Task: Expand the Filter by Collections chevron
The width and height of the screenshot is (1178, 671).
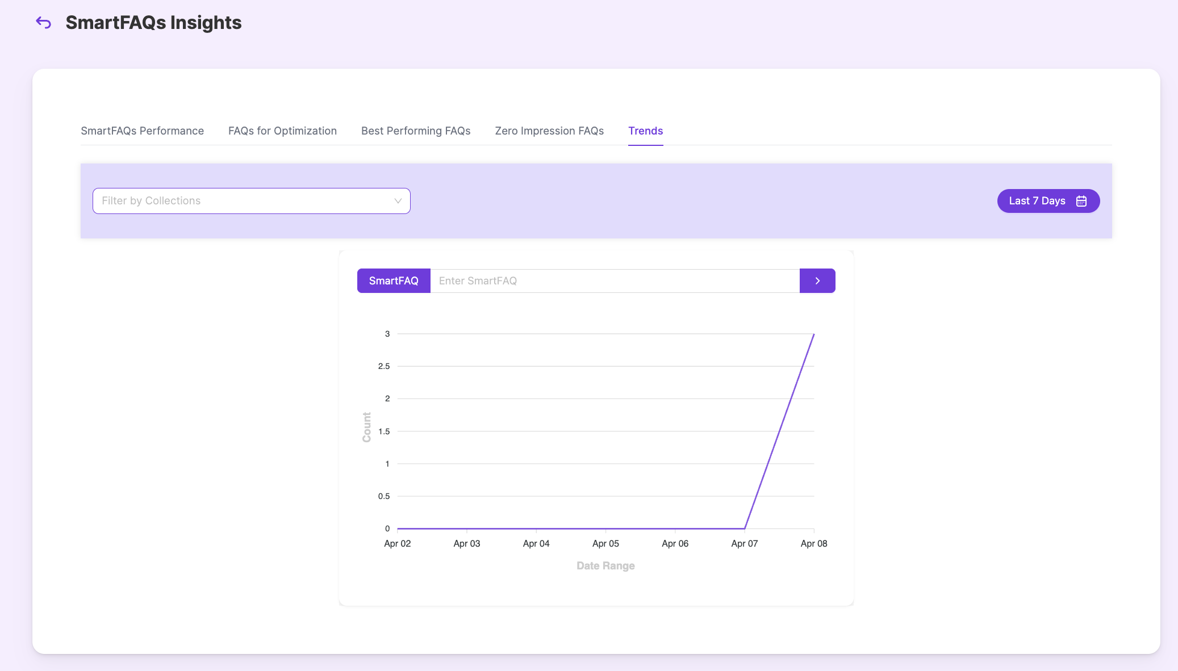Action: pos(398,201)
